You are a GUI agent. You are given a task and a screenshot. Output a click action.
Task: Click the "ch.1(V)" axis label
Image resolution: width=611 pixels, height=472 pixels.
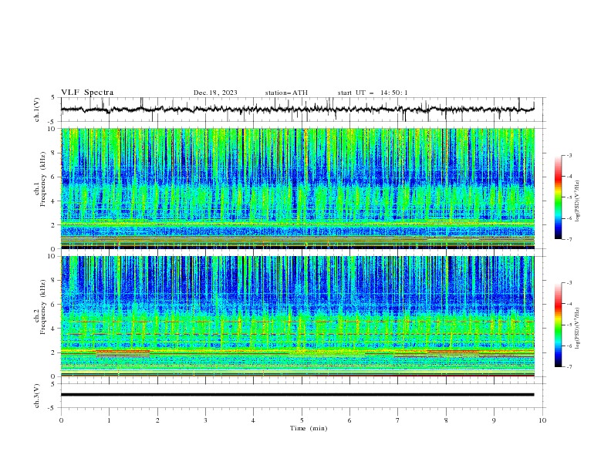pos(37,110)
